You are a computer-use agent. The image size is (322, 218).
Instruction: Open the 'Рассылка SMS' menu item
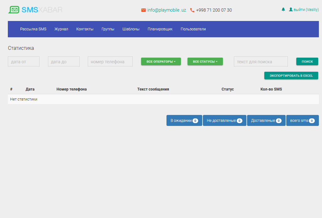(x=33, y=29)
